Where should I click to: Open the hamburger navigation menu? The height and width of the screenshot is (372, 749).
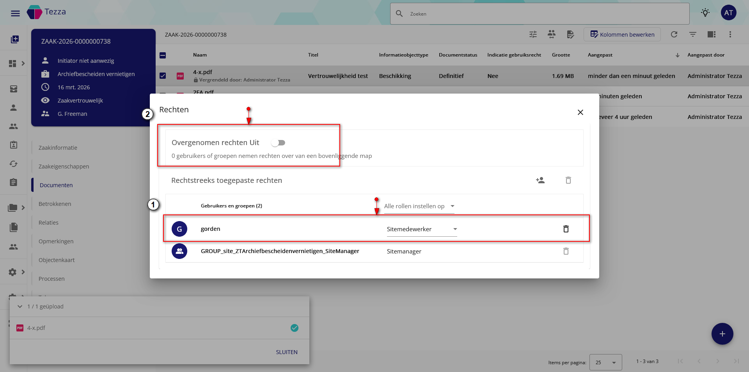(x=15, y=14)
